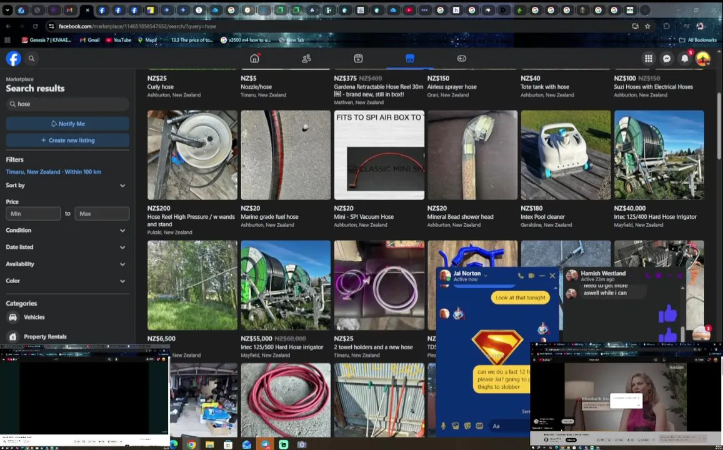Click Hamish Westland chat header name
The width and height of the screenshot is (723, 450).
pyautogui.click(x=603, y=273)
